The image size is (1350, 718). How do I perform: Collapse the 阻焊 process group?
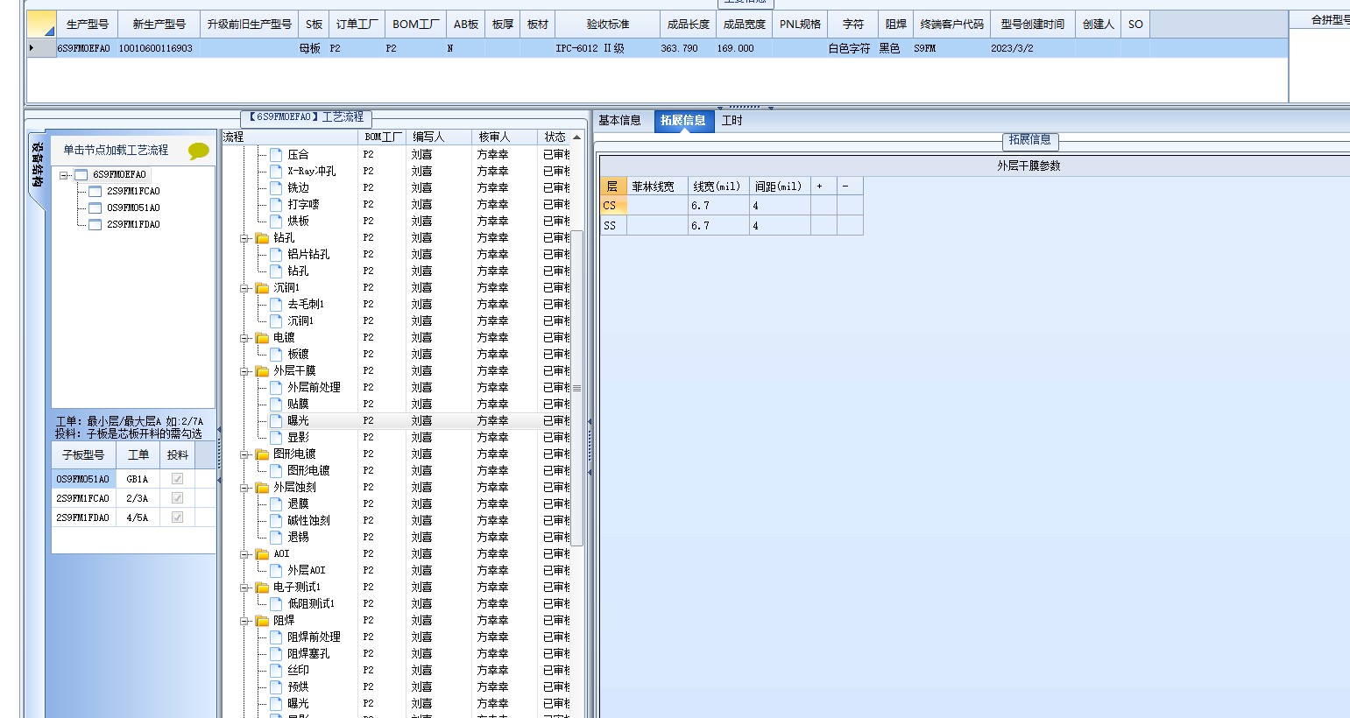pyautogui.click(x=245, y=621)
